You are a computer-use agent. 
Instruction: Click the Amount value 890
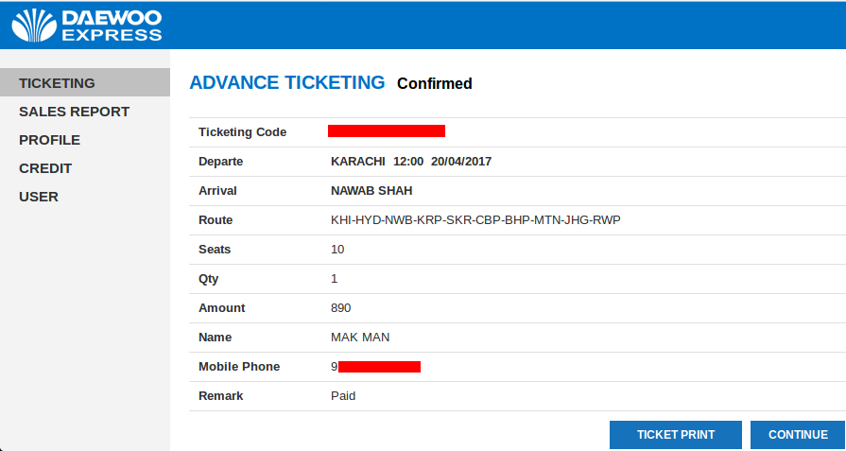point(341,308)
